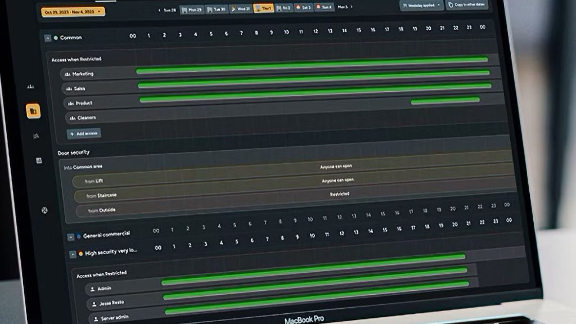
Task: Click the Sales green access time bar
Action: pyautogui.click(x=314, y=85)
